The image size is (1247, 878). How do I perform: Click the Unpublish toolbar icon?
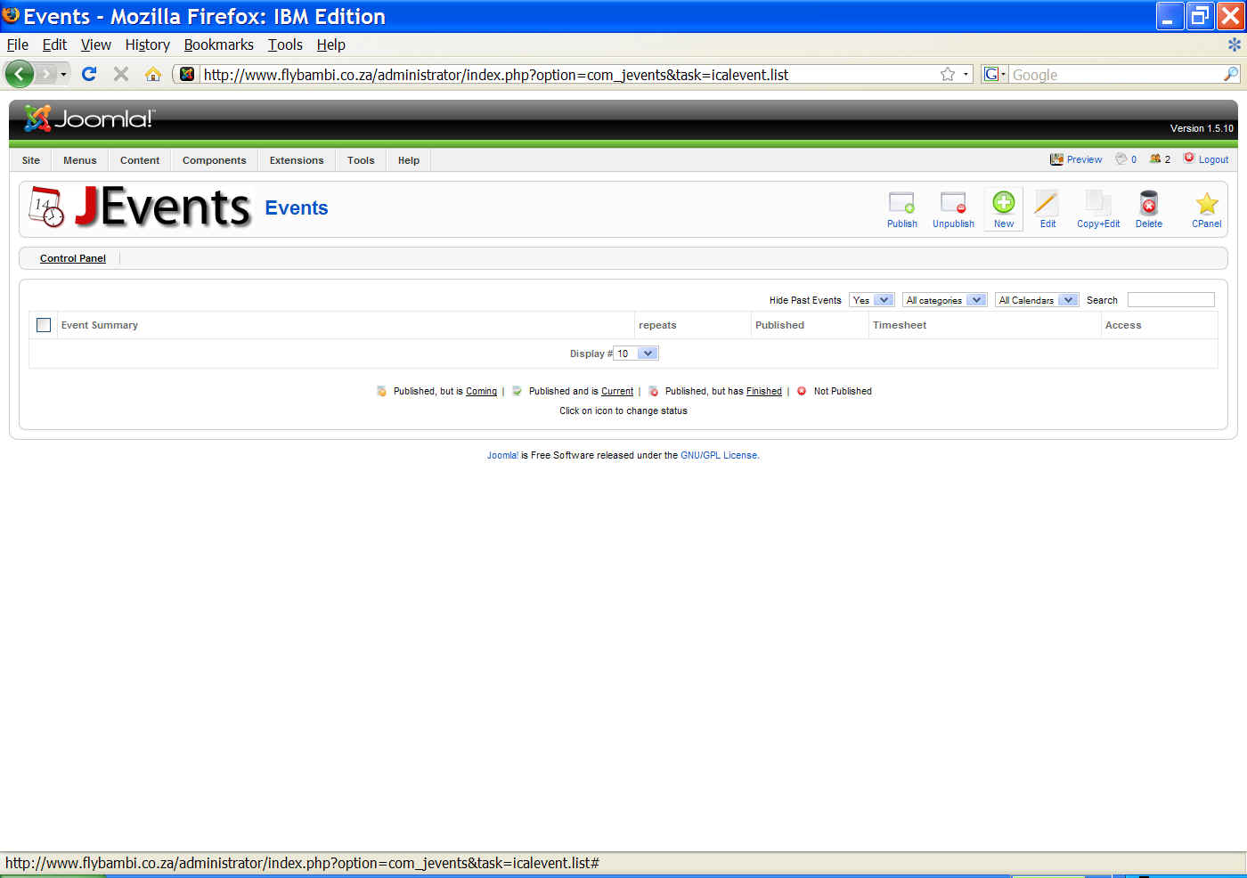(953, 204)
